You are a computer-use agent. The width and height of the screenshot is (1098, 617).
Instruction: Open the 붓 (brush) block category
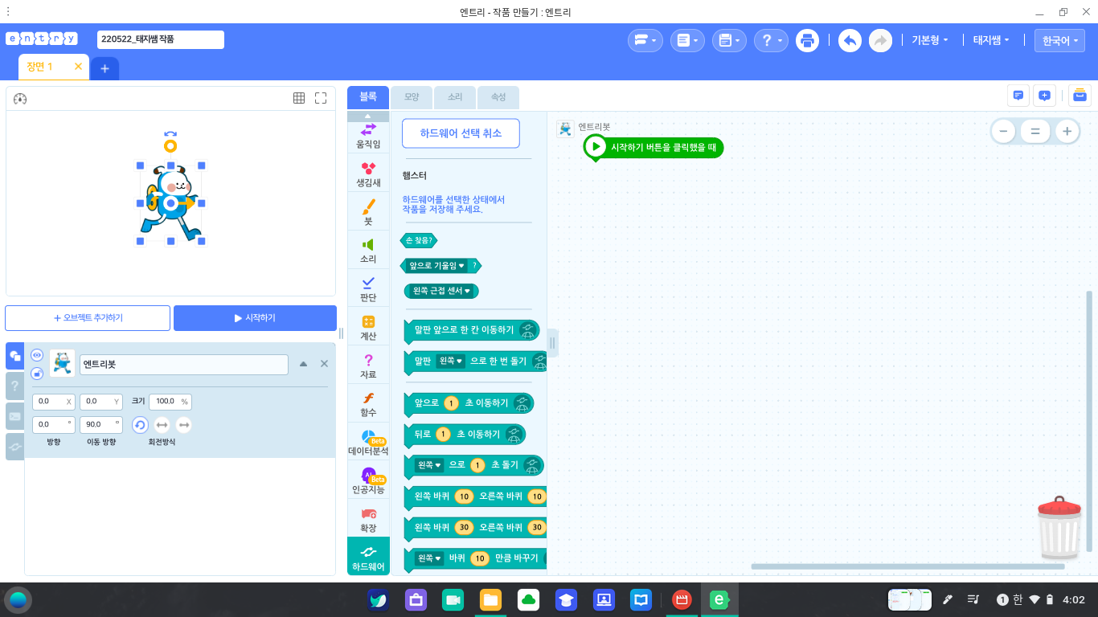click(368, 212)
